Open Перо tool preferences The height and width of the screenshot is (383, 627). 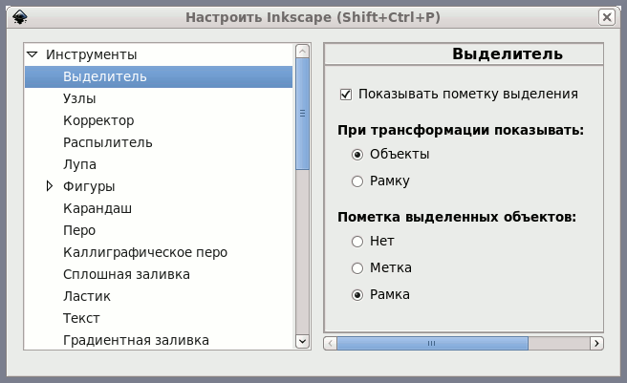click(79, 230)
